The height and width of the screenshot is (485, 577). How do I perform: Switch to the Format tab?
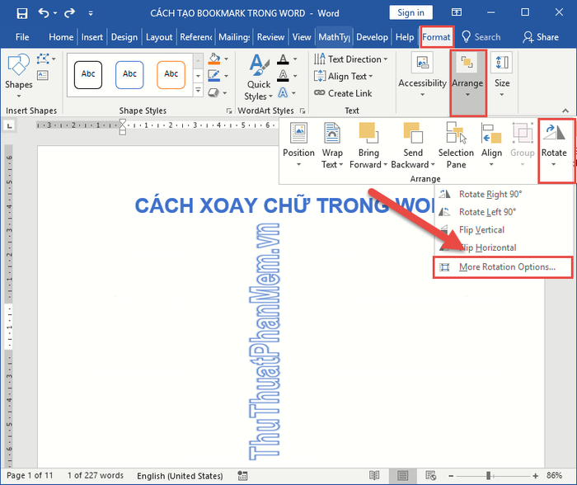436,37
